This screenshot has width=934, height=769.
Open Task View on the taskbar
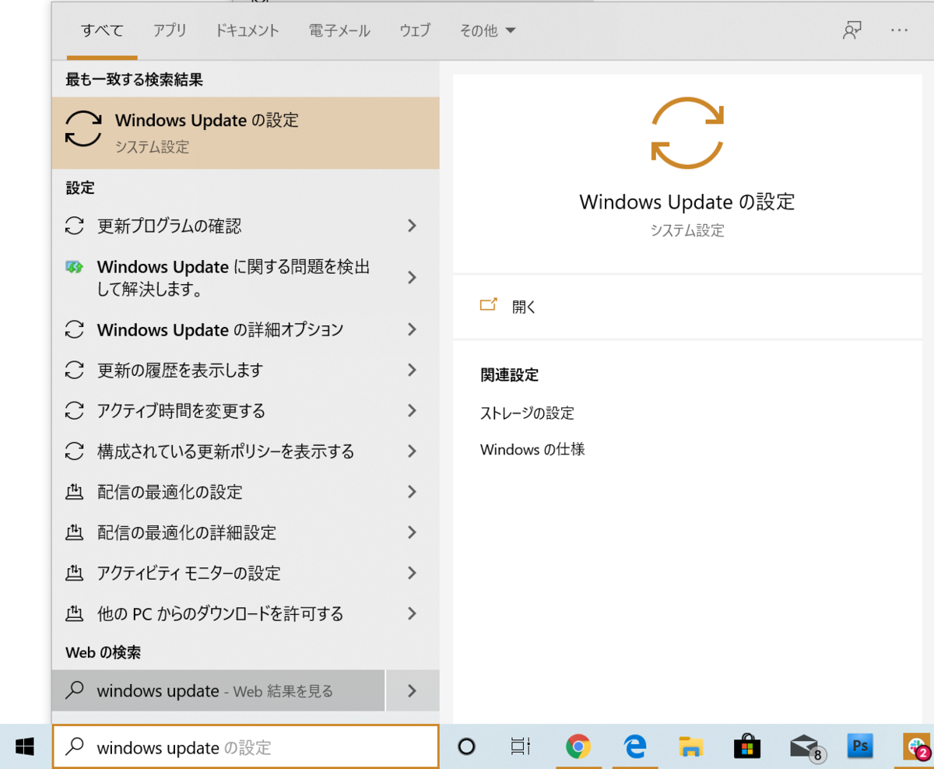(521, 747)
